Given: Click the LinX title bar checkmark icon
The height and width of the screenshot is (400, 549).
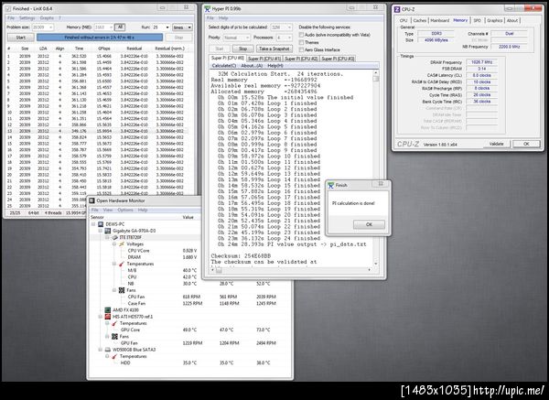Looking at the screenshot, I should (x=9, y=8).
